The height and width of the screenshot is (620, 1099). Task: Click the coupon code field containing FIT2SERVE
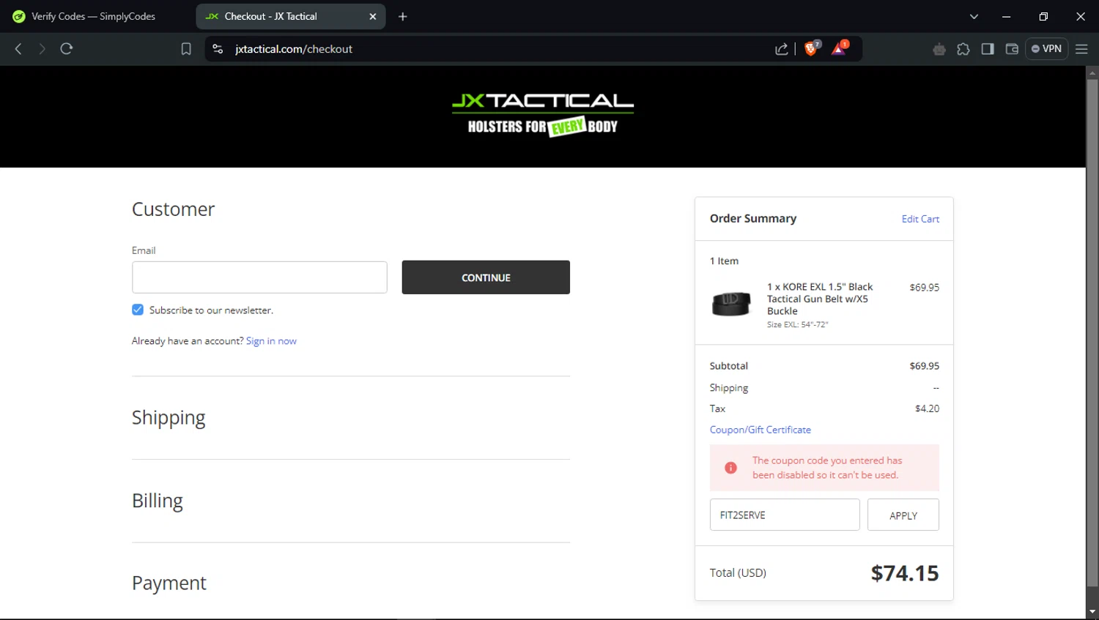tap(785, 515)
